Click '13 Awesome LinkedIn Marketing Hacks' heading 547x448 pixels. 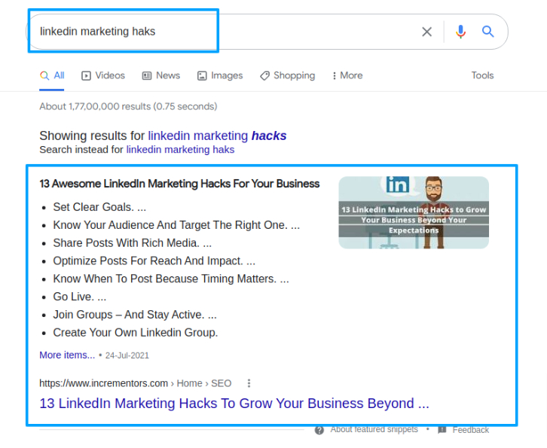(x=179, y=184)
